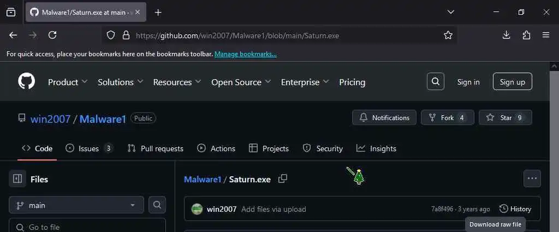The height and width of the screenshot is (232, 559).
Task: Click the tracking protection shield icon
Action: [x=111, y=35]
